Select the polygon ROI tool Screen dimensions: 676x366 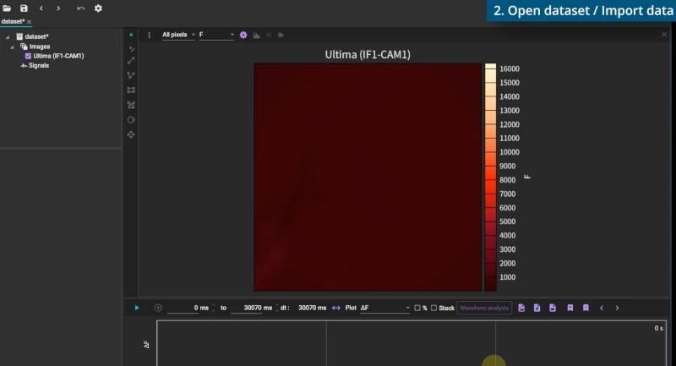(131, 105)
